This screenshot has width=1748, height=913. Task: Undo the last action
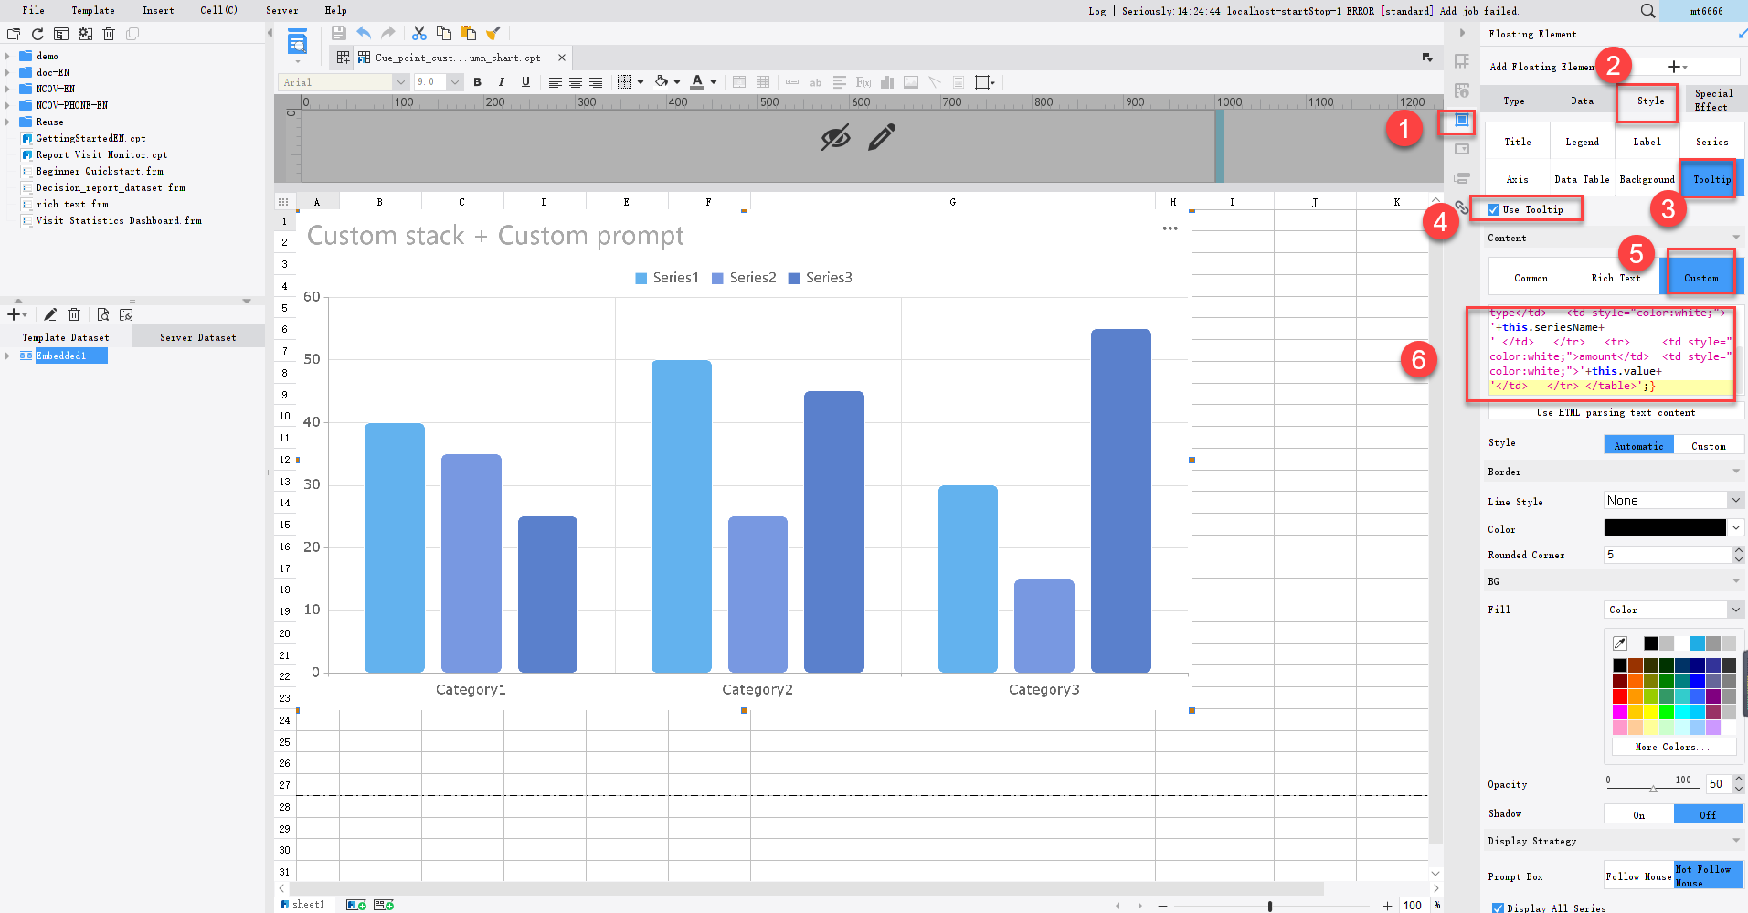point(364,33)
